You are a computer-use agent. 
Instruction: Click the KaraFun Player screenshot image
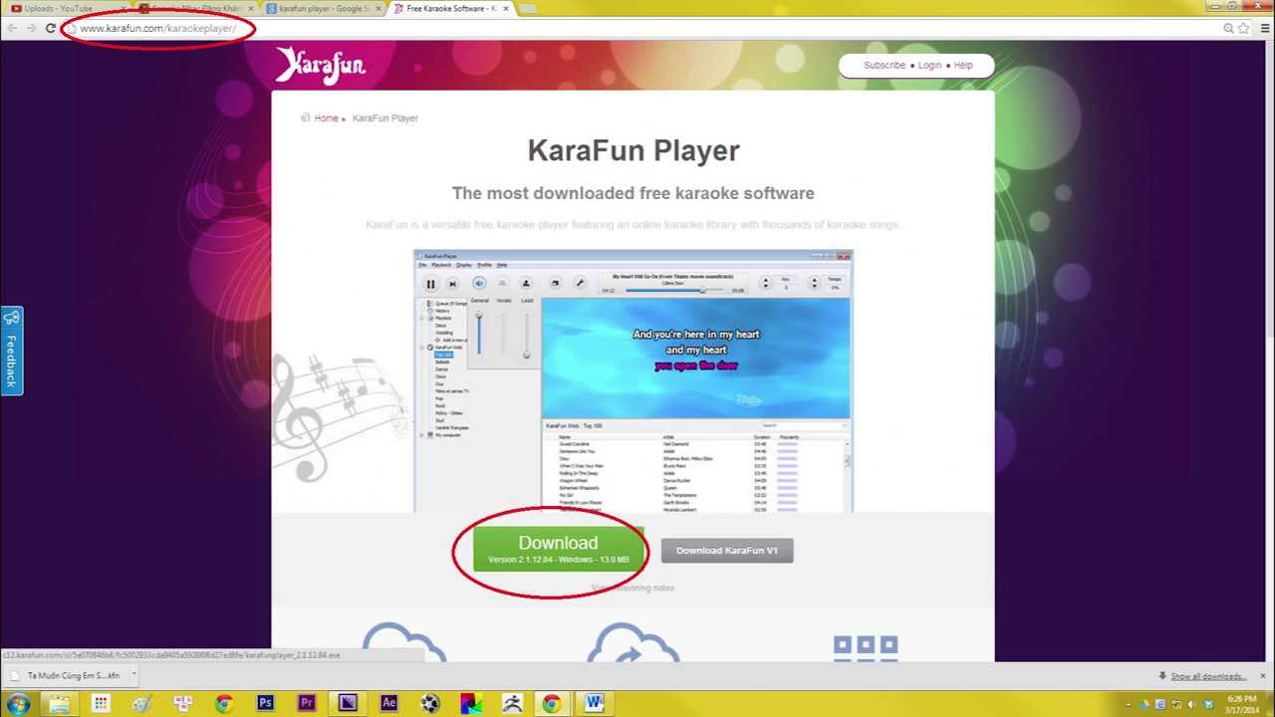(x=634, y=381)
